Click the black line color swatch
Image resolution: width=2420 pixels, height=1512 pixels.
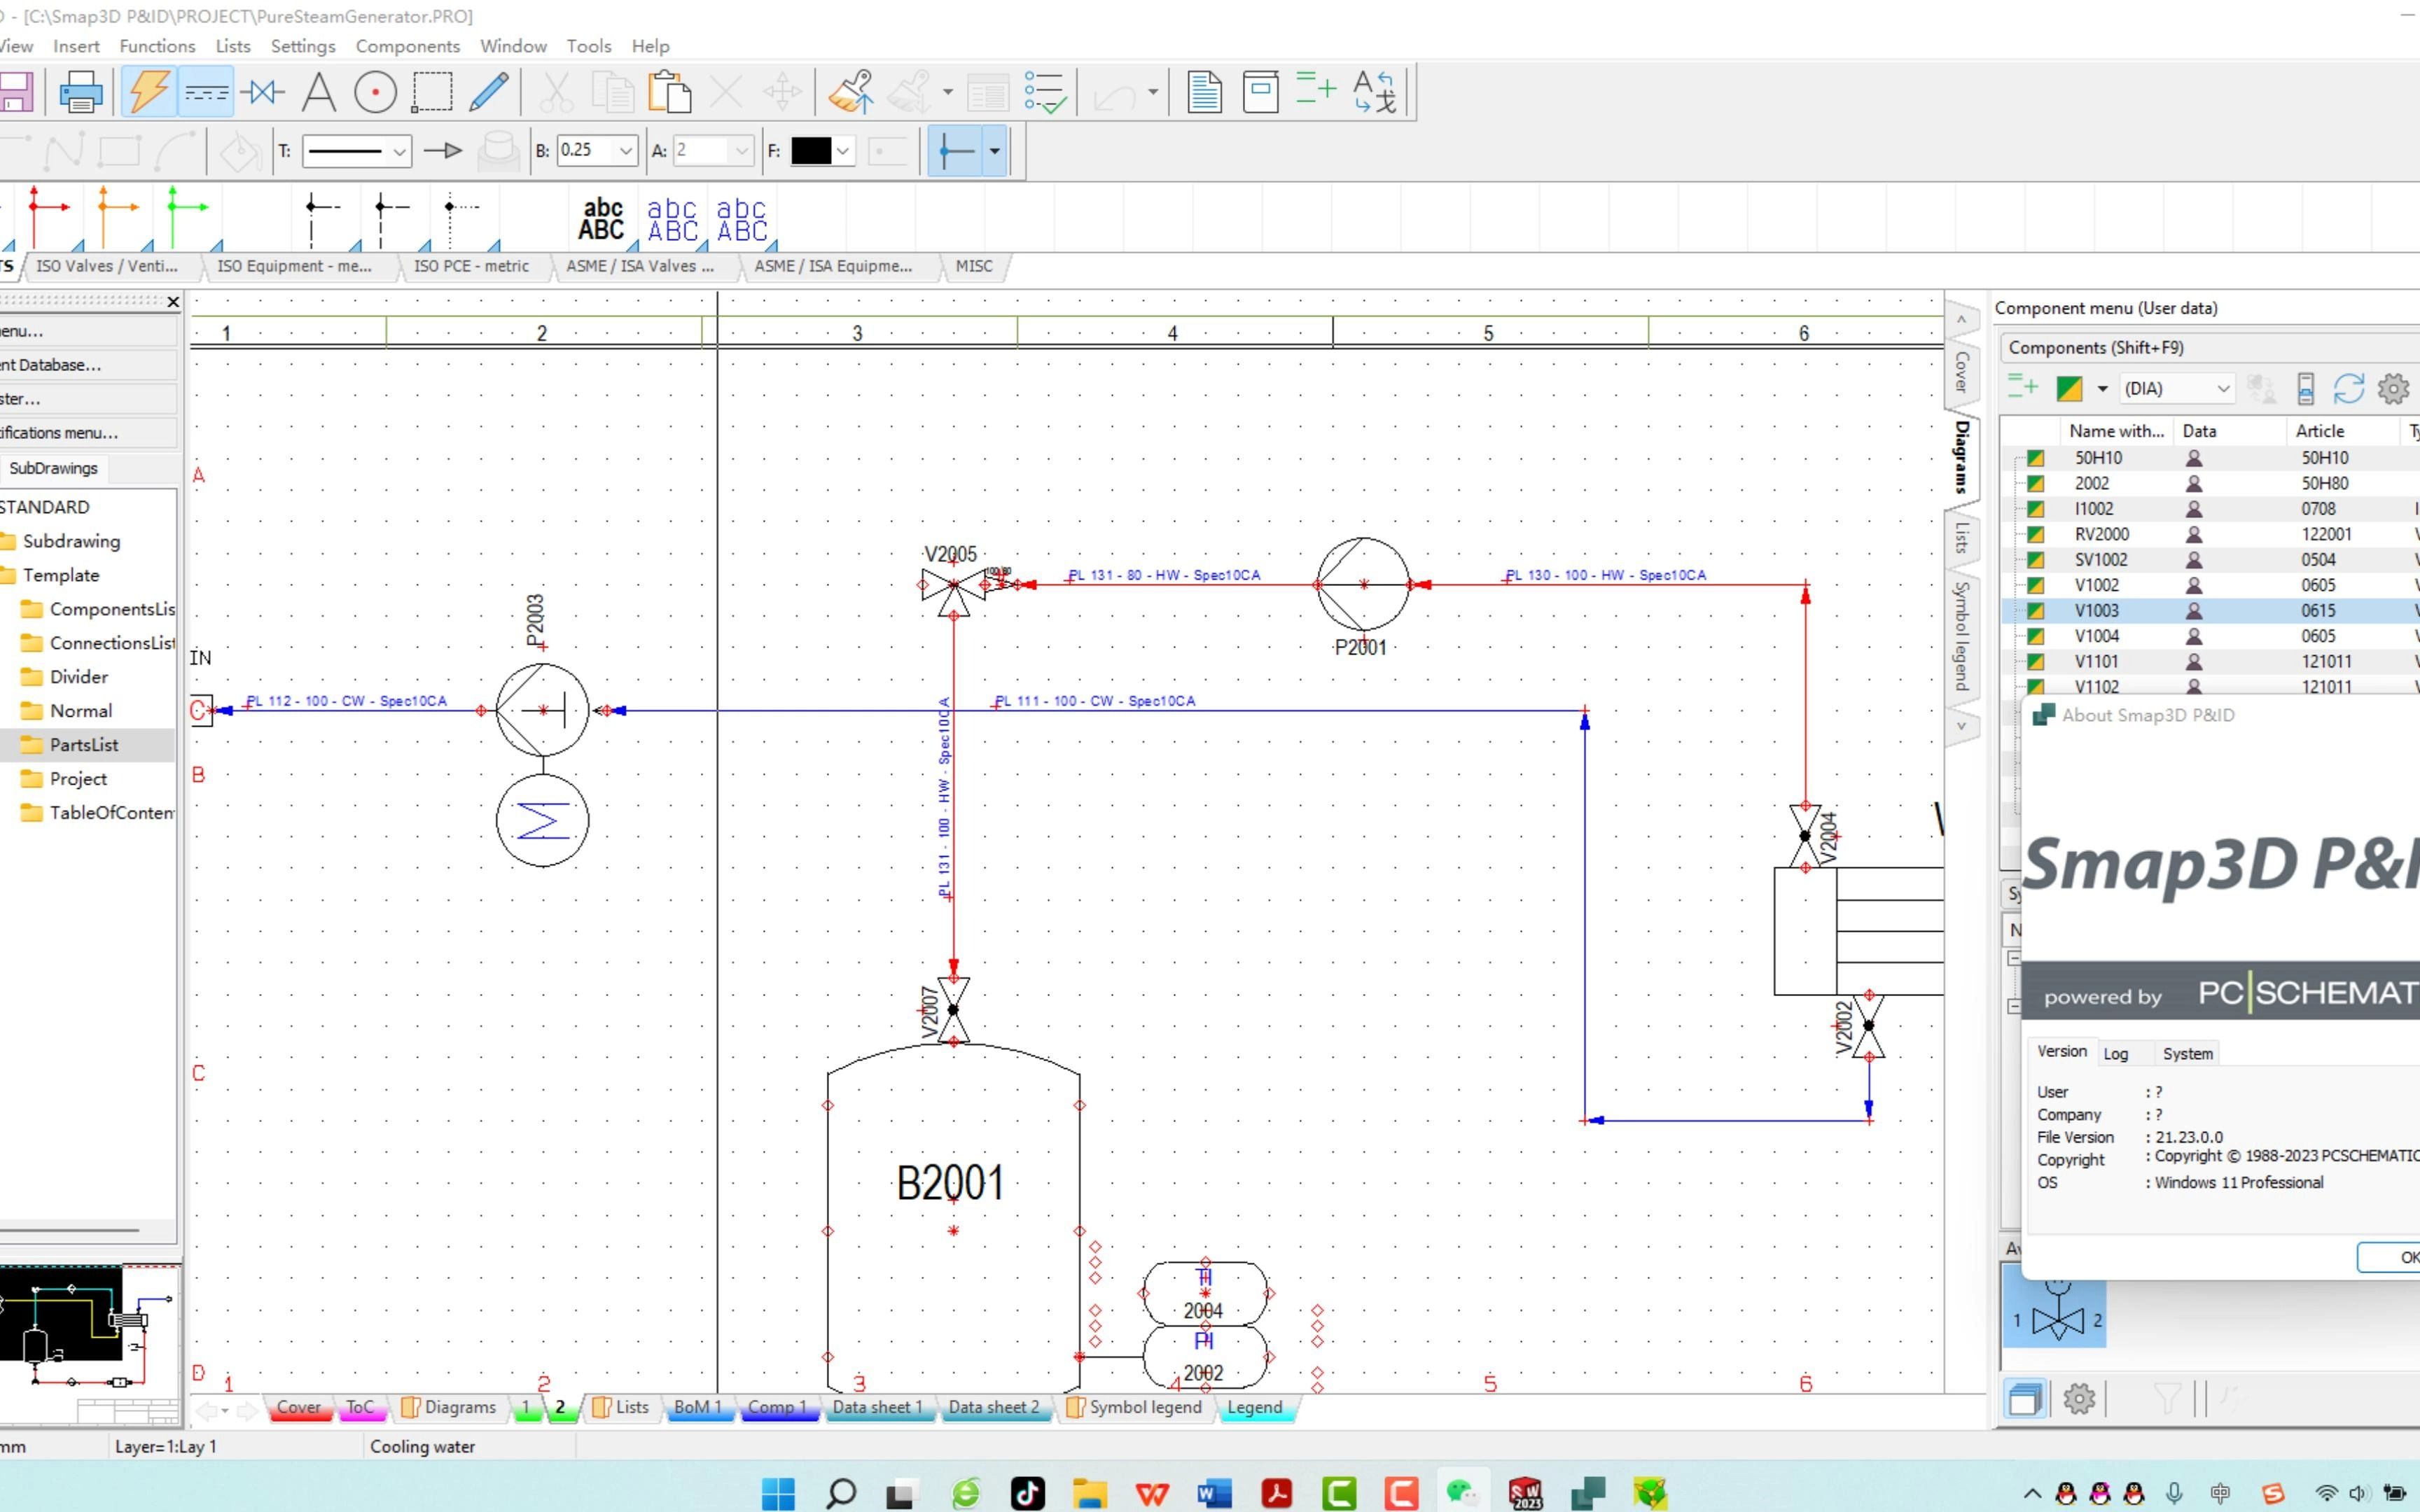[x=810, y=151]
